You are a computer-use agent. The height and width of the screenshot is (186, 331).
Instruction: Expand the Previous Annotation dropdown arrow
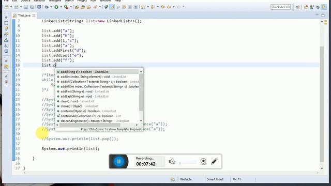coord(157,7)
